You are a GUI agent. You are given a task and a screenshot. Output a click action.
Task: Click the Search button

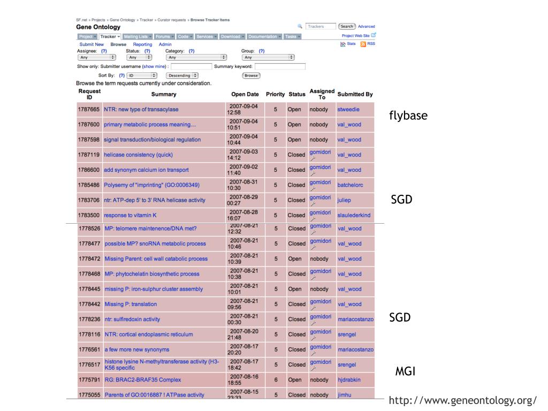(x=347, y=26)
